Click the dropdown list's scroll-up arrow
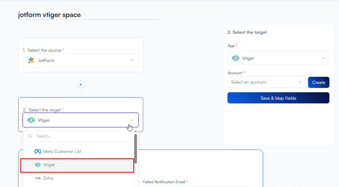The image size is (339, 187). point(135,131)
